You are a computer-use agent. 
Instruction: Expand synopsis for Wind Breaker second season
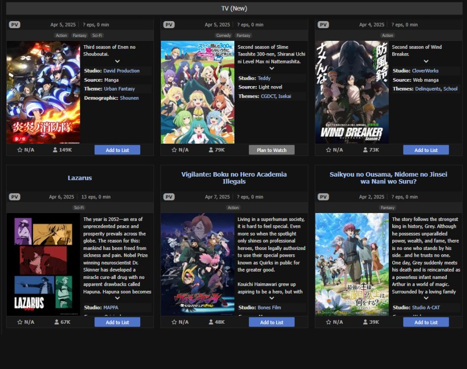[426, 61]
